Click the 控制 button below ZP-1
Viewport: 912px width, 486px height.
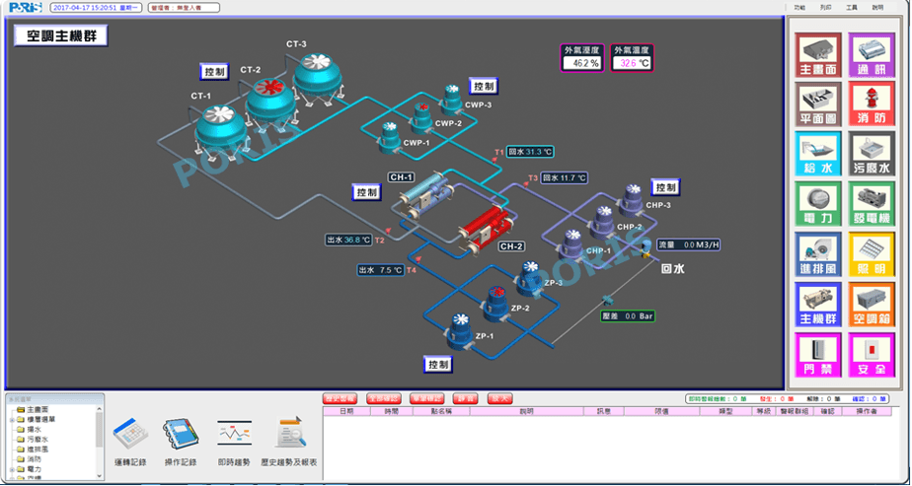pos(438,364)
